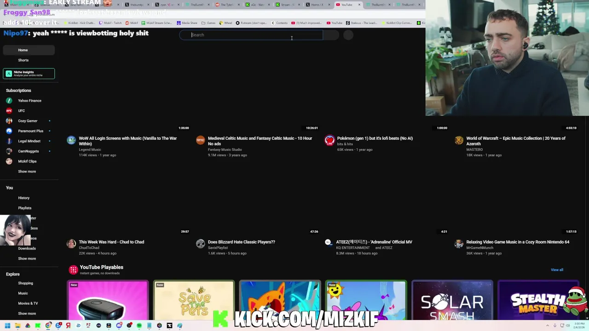Open Google Chrome from the taskbar
This screenshot has width=589, height=331.
coord(48,325)
